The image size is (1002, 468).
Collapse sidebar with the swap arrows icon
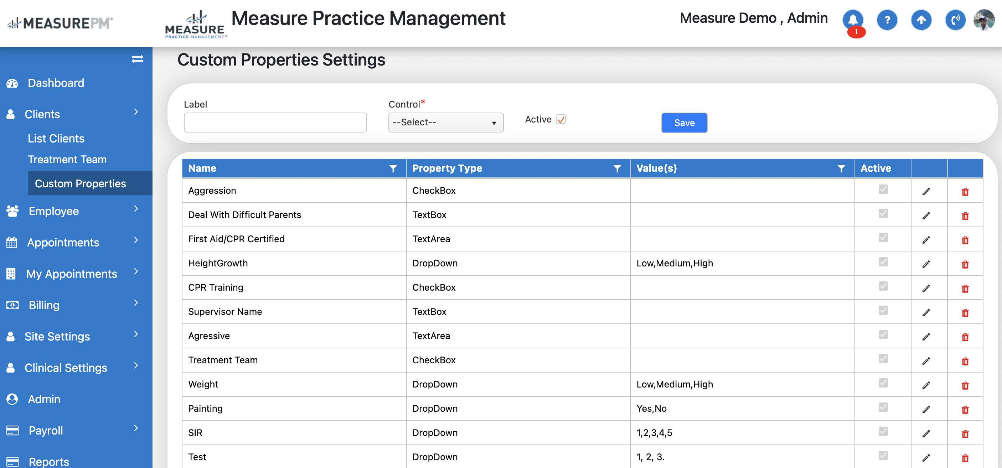click(137, 59)
